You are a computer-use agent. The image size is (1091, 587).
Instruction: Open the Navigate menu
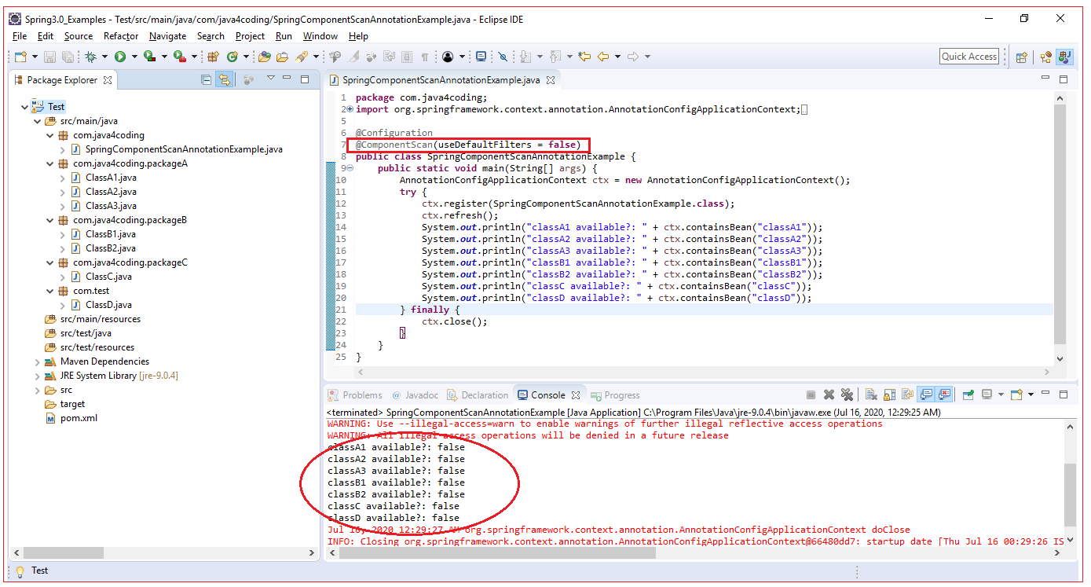click(x=167, y=36)
